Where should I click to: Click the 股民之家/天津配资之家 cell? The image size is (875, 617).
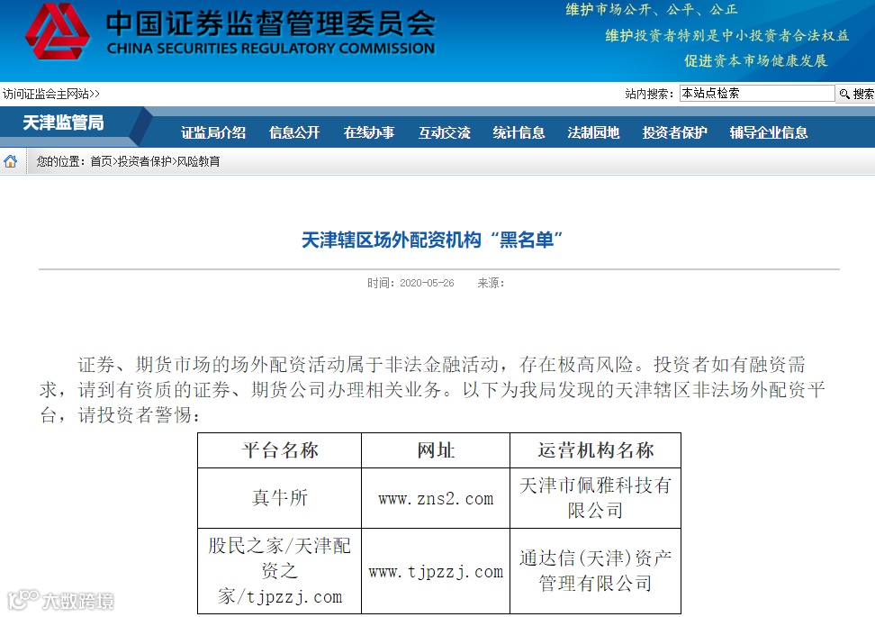[280, 571]
